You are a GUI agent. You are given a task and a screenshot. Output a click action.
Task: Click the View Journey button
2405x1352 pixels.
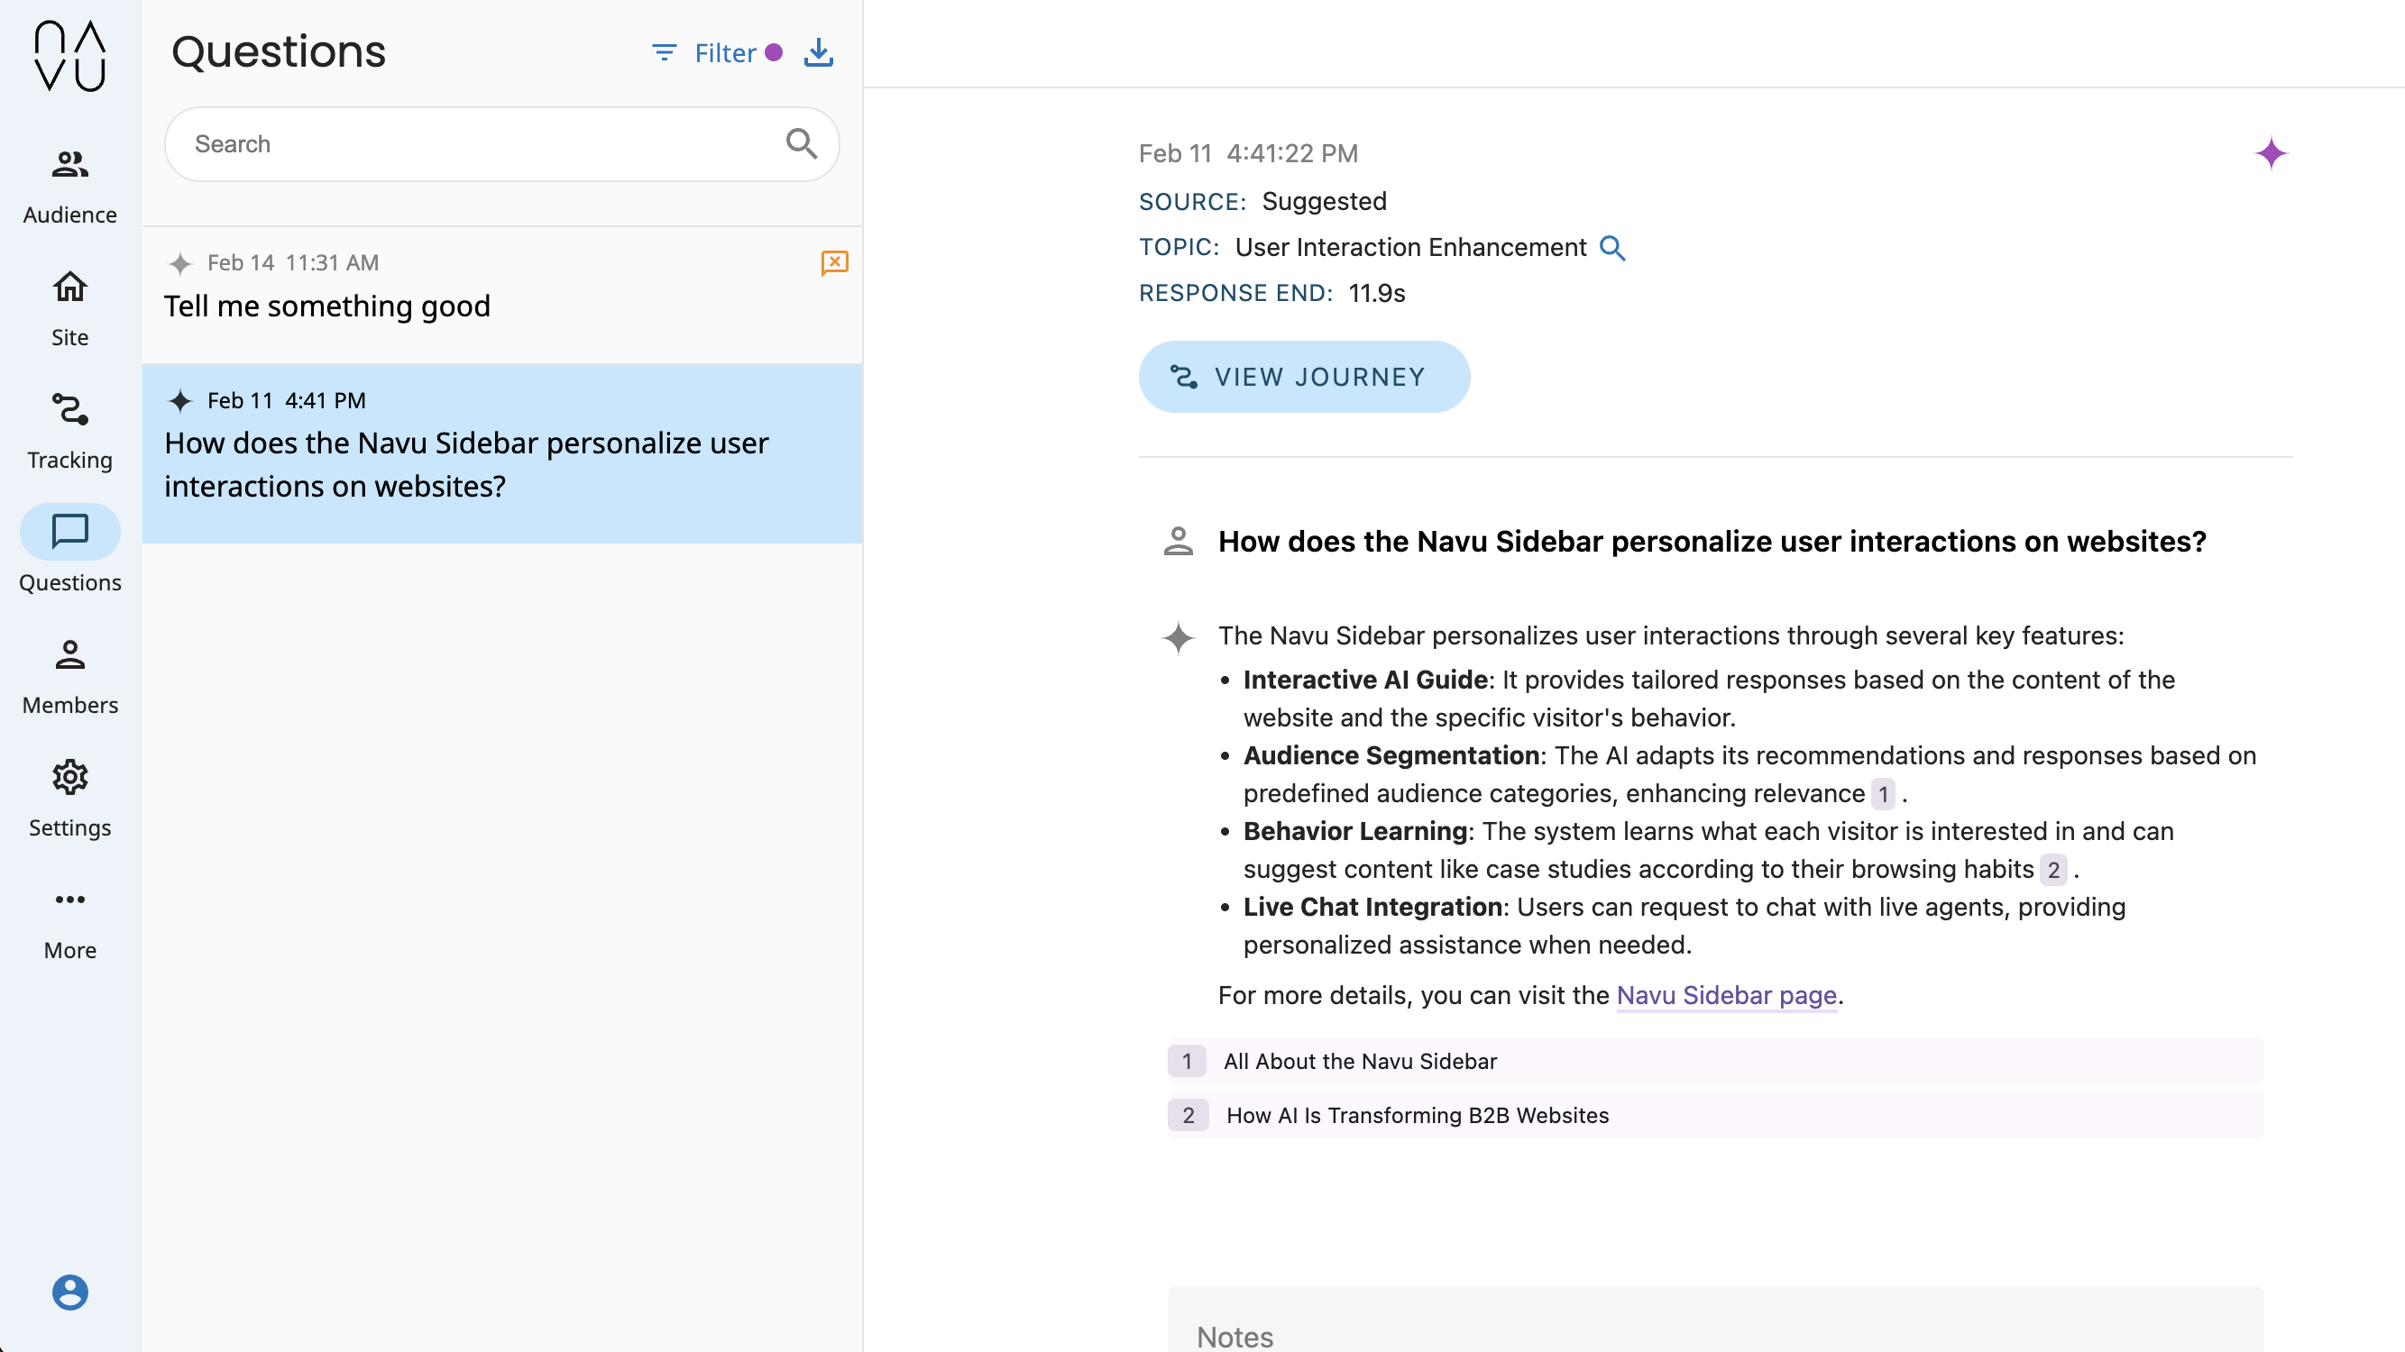coord(1303,377)
